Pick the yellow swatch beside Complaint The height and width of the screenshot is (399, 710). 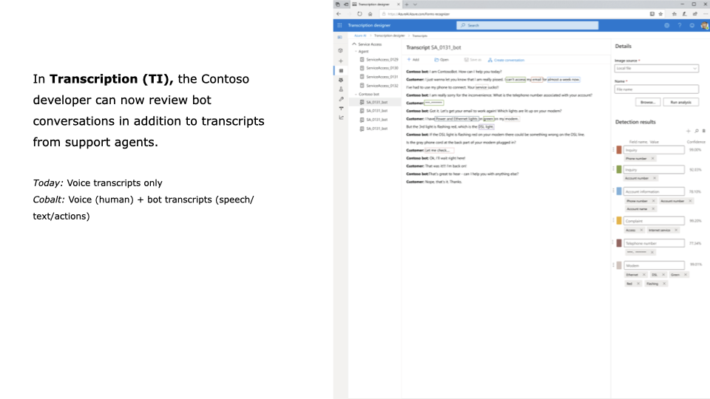619,221
